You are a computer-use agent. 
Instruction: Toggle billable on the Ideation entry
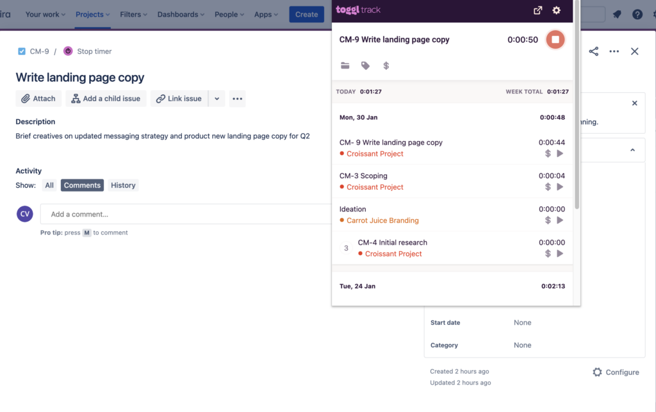coord(548,220)
